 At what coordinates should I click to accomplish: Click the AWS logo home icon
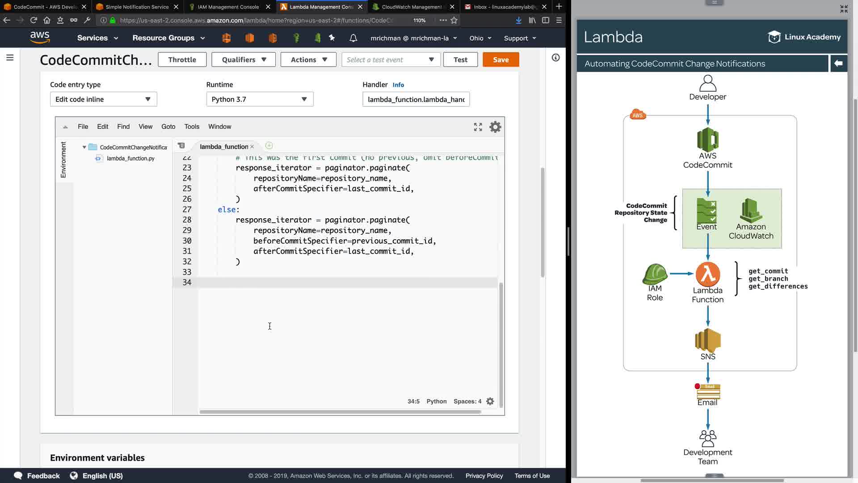pos(40,38)
